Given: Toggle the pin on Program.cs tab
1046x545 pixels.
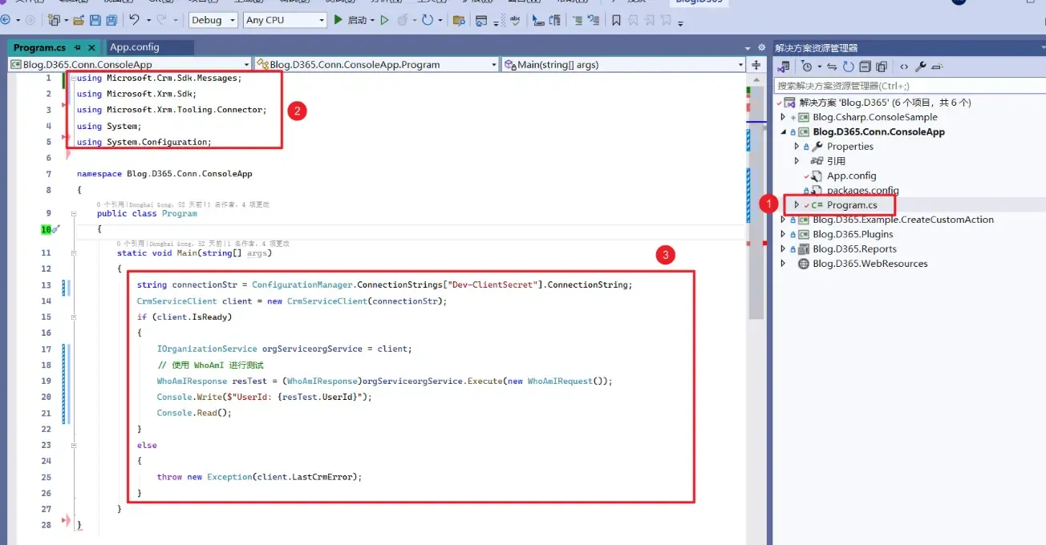Looking at the screenshot, I should click(78, 47).
